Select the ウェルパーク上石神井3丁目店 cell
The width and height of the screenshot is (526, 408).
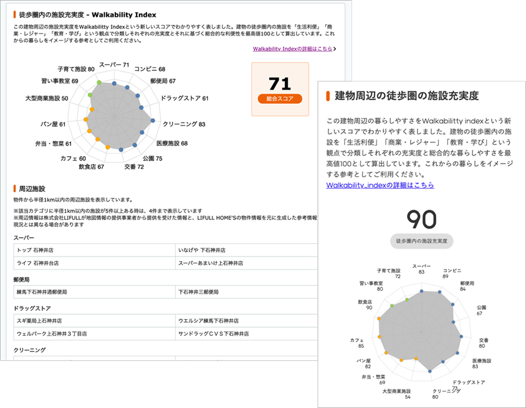(94, 334)
